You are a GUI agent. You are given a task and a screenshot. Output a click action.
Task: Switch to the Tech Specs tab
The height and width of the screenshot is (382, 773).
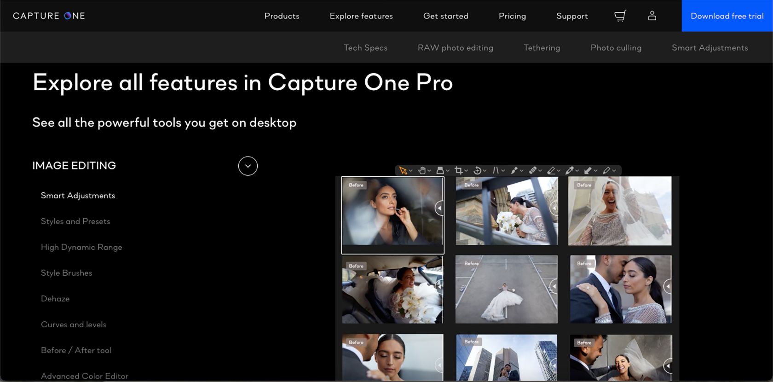pyautogui.click(x=366, y=48)
